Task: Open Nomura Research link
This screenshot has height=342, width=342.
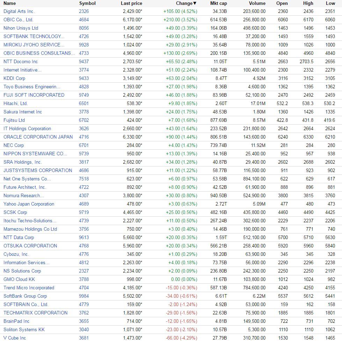Action: tap(24, 196)
